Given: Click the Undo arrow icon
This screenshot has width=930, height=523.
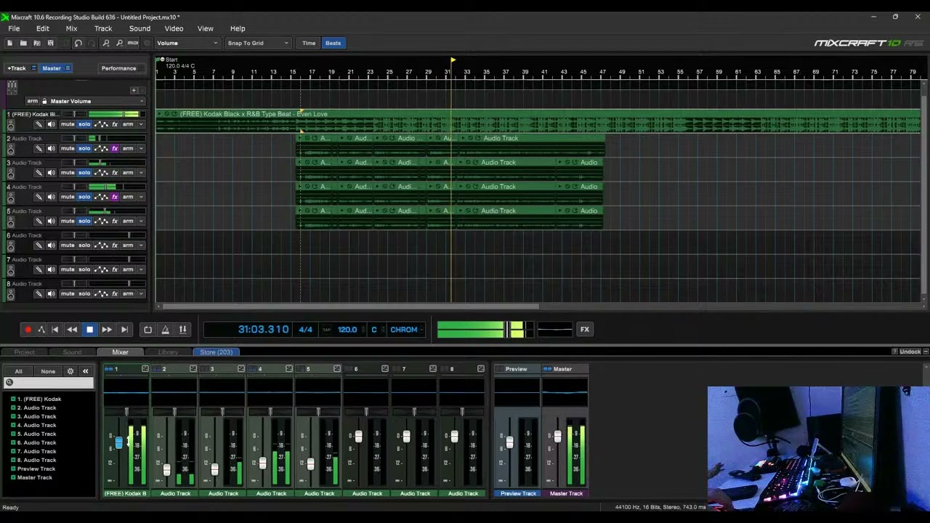Looking at the screenshot, I should (x=78, y=44).
